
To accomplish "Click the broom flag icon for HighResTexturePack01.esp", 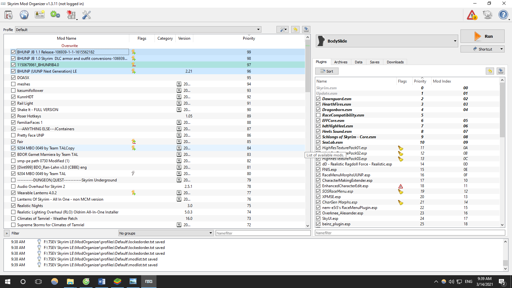I will tap(400, 148).
